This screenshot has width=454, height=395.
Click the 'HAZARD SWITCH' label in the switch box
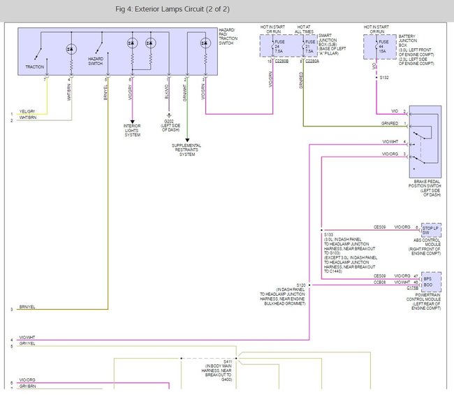[96, 61]
